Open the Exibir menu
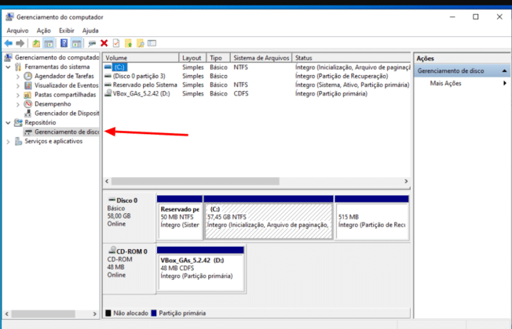 click(66, 31)
